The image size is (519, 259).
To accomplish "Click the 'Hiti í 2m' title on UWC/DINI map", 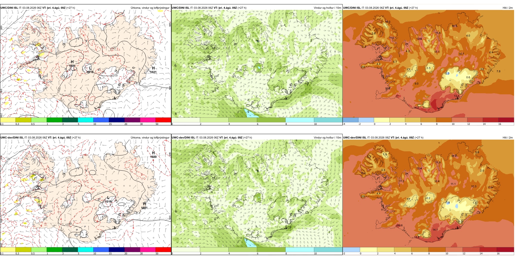I will coord(508,8).
